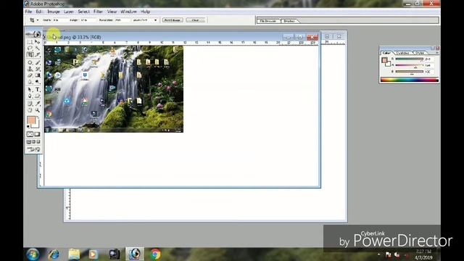Open the Image menu
This screenshot has height=261, width=464.
(54, 12)
